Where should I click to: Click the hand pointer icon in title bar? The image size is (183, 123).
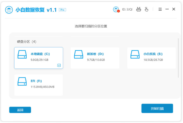(x=146, y=10)
